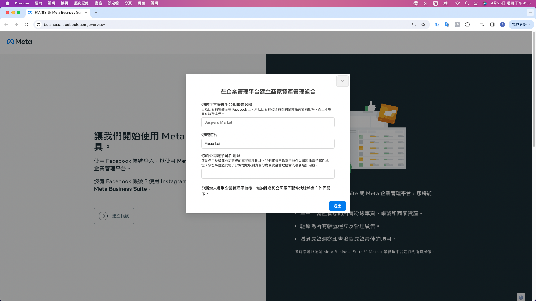
Task: Open the Meta 企業管理平台 link
Action: point(386,252)
